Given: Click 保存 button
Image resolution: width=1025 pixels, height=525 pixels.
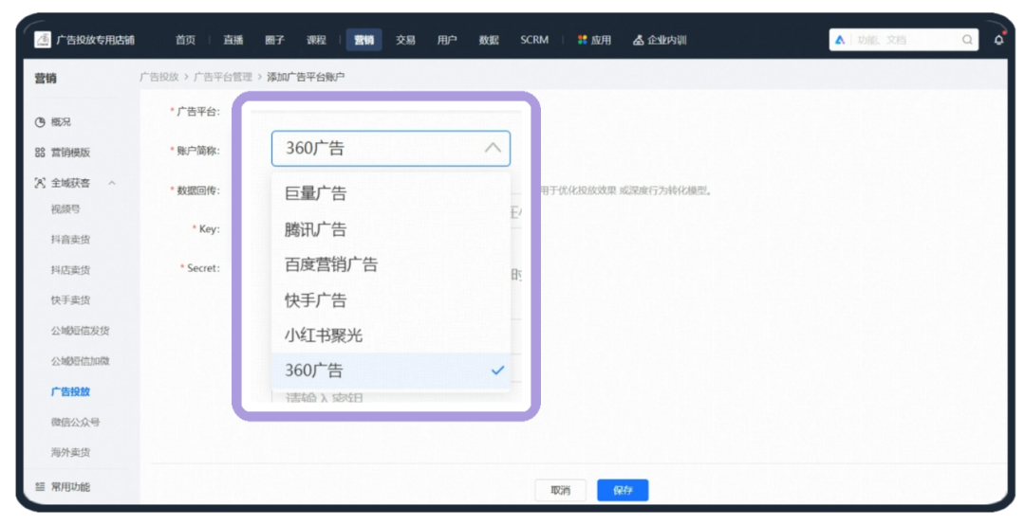Looking at the screenshot, I should point(623,490).
